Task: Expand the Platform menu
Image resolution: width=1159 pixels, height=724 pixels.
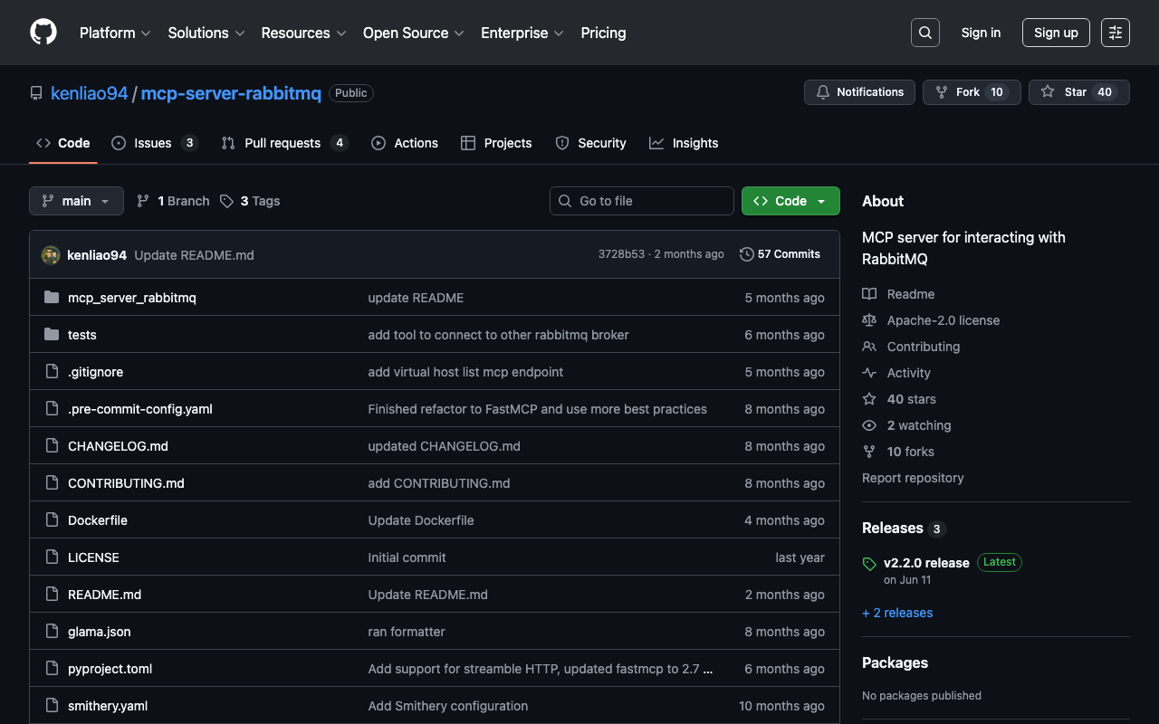Action: click(115, 33)
